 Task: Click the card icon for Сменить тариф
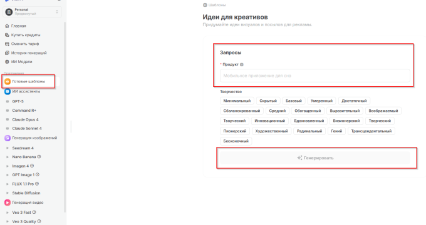(x=7, y=44)
